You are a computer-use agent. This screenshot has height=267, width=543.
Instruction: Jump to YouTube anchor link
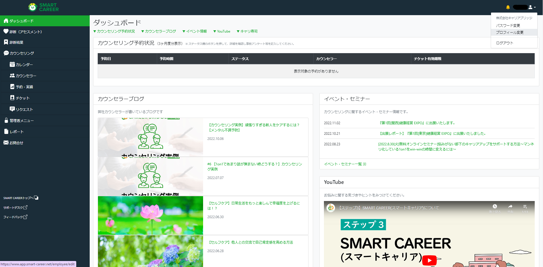click(222, 31)
